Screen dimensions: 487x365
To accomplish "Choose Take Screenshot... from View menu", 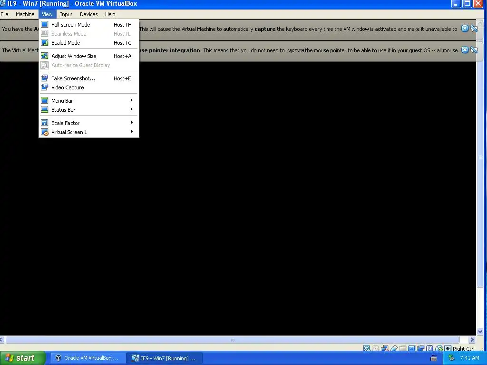I will point(89,78).
